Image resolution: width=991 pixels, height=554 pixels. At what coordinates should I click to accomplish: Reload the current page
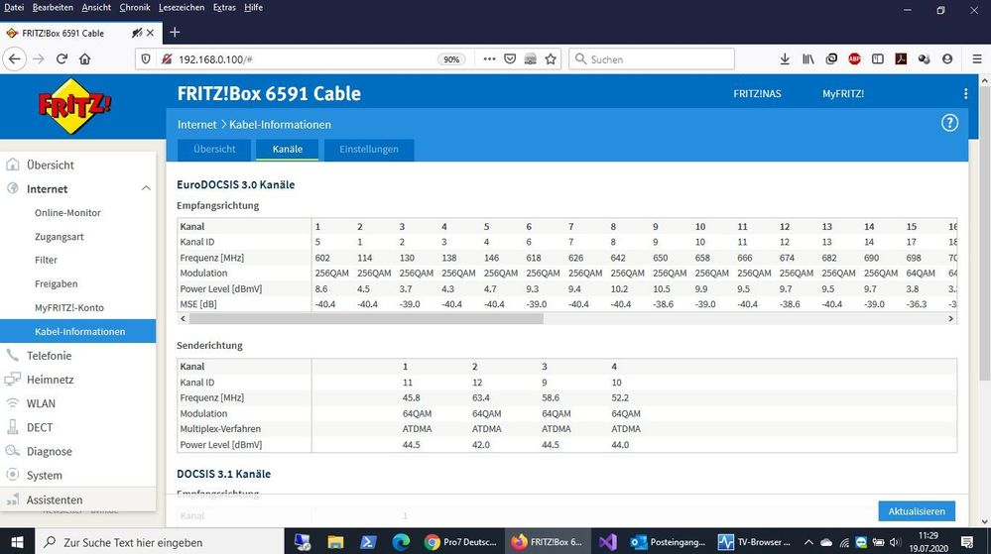tap(62, 58)
